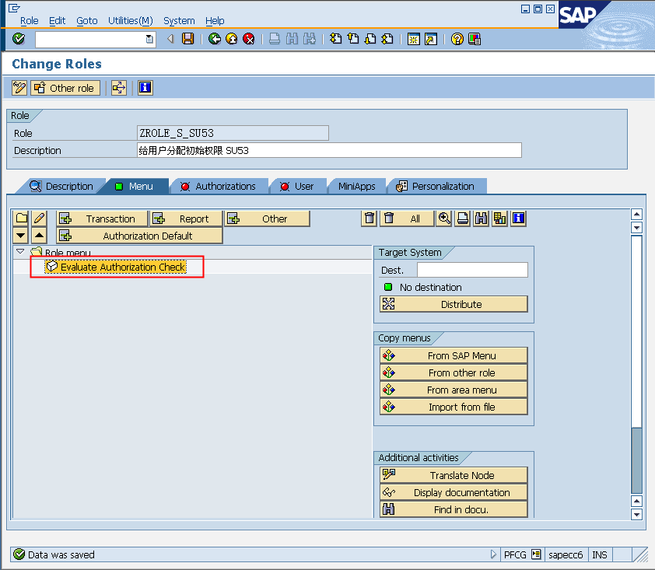The image size is (655, 570).
Task: Click the Display/Change pencil icon
Action: point(37,219)
